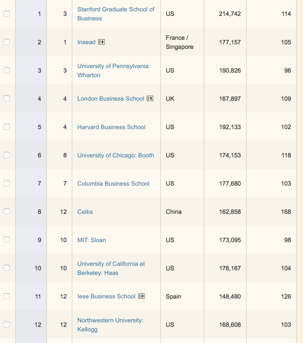Open the London Business School link
The width and height of the screenshot is (303, 343).
[111, 99]
